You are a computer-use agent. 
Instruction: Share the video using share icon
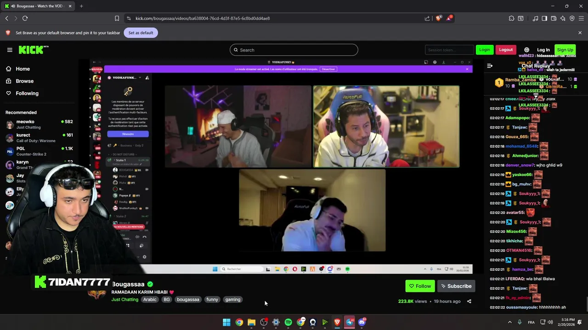pos(469,302)
